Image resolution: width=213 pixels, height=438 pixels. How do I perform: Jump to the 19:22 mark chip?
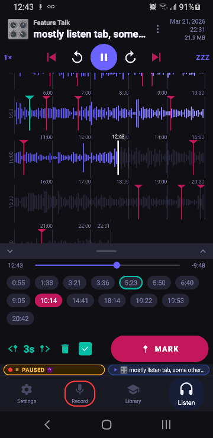tap(144, 301)
